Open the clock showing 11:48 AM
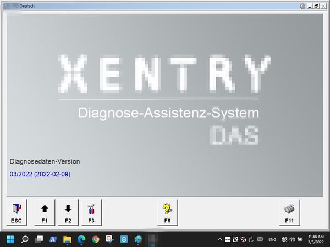The height and width of the screenshot is (247, 330). 316,239
